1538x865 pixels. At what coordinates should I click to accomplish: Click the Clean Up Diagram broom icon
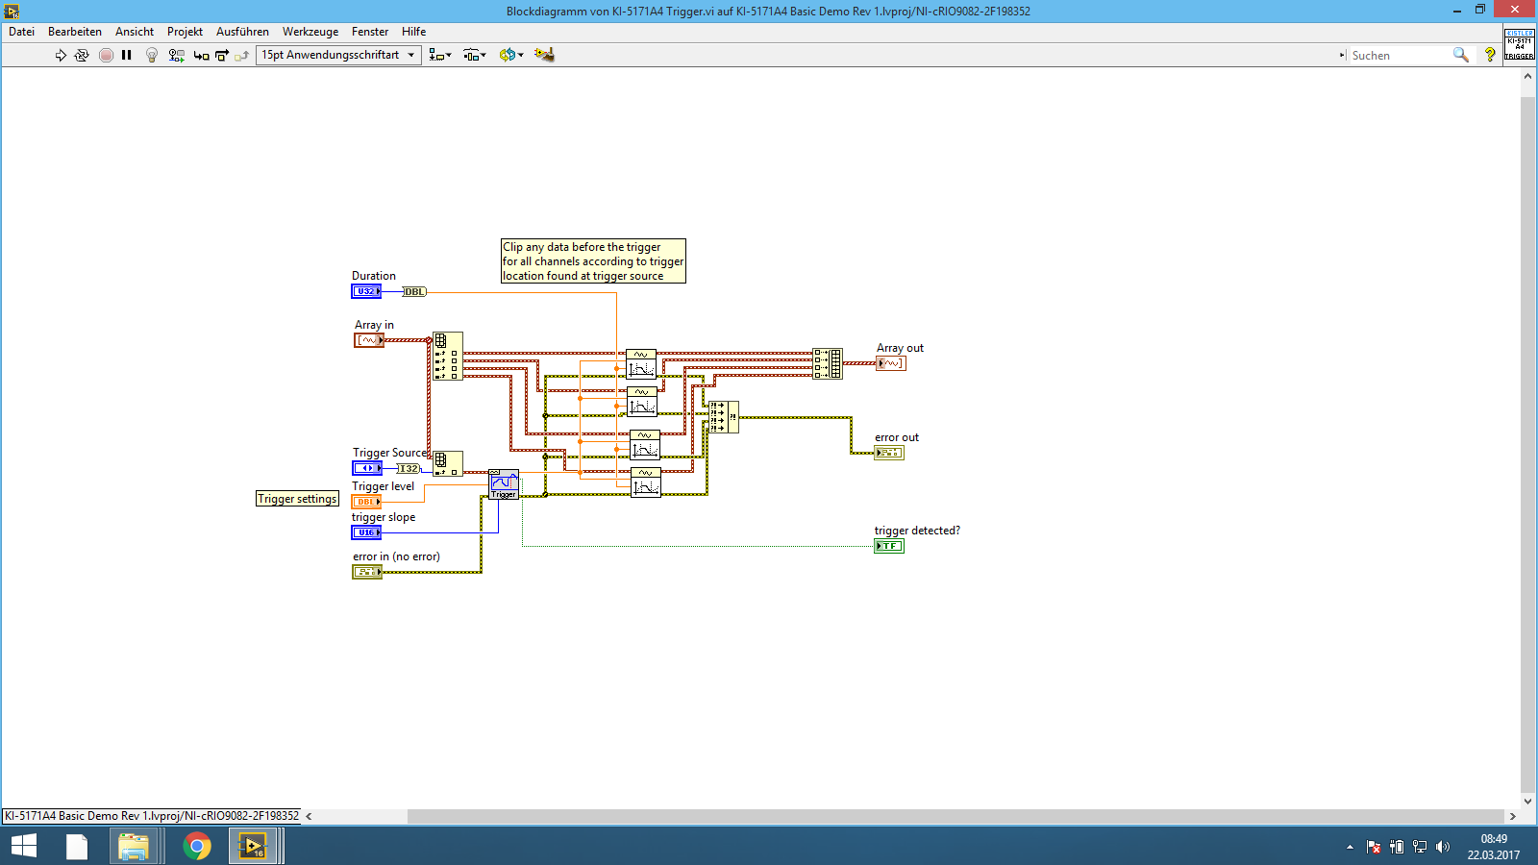click(x=544, y=55)
